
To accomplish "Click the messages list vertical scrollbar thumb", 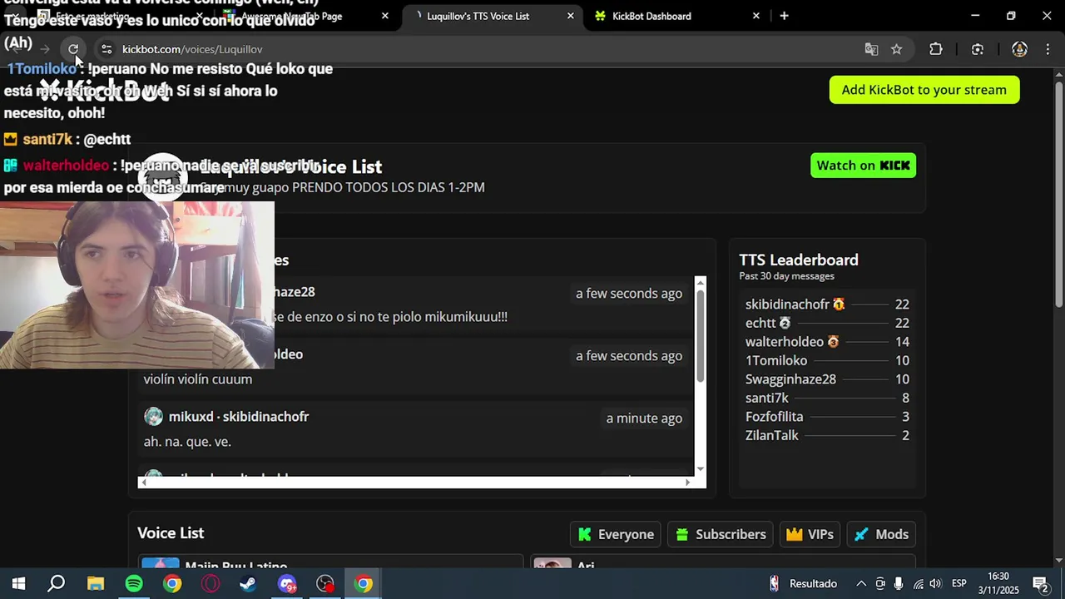I will [700, 335].
